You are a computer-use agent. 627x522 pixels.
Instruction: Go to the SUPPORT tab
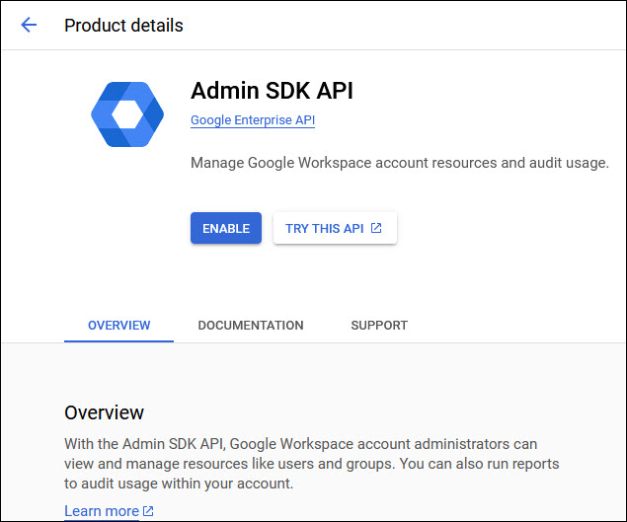(379, 325)
